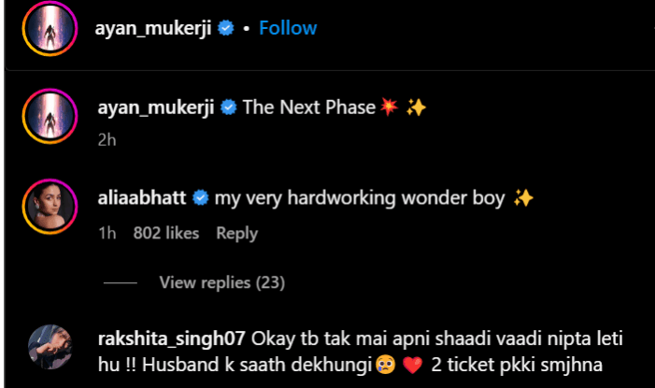
Task: Open aliaabhatt username link
Action: click(142, 198)
